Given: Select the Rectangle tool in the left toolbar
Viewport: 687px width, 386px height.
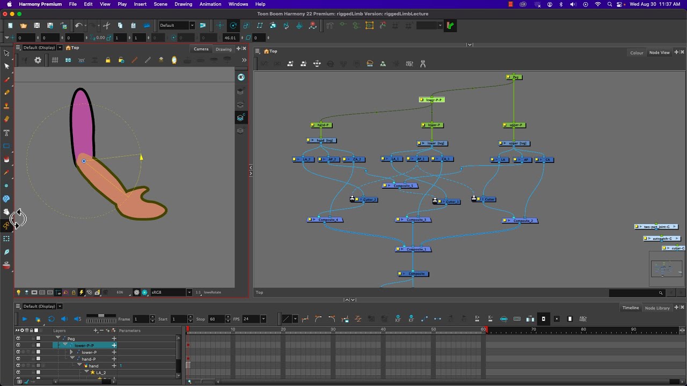Looking at the screenshot, I should [6, 146].
